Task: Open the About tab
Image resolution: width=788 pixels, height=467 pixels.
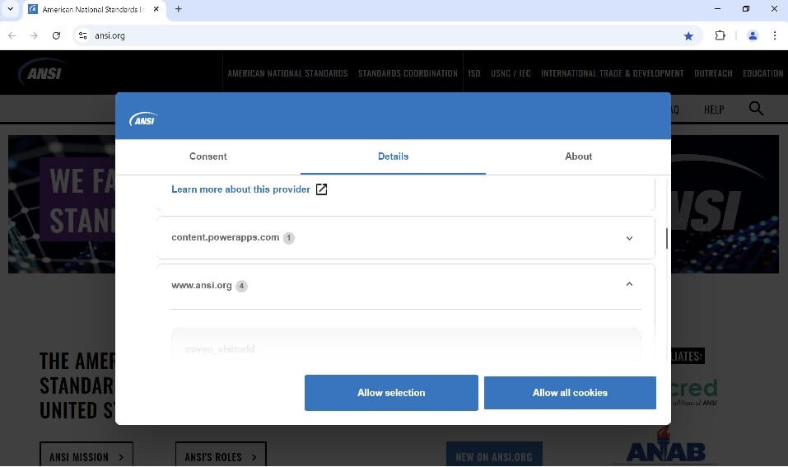Action: 578,156
